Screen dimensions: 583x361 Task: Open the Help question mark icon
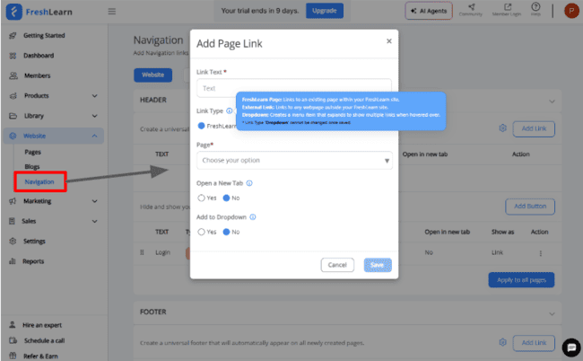tap(535, 6)
